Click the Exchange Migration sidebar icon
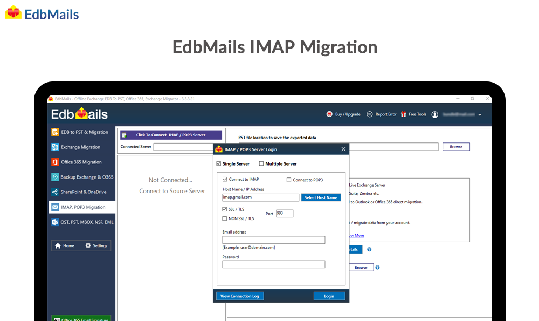 point(55,147)
